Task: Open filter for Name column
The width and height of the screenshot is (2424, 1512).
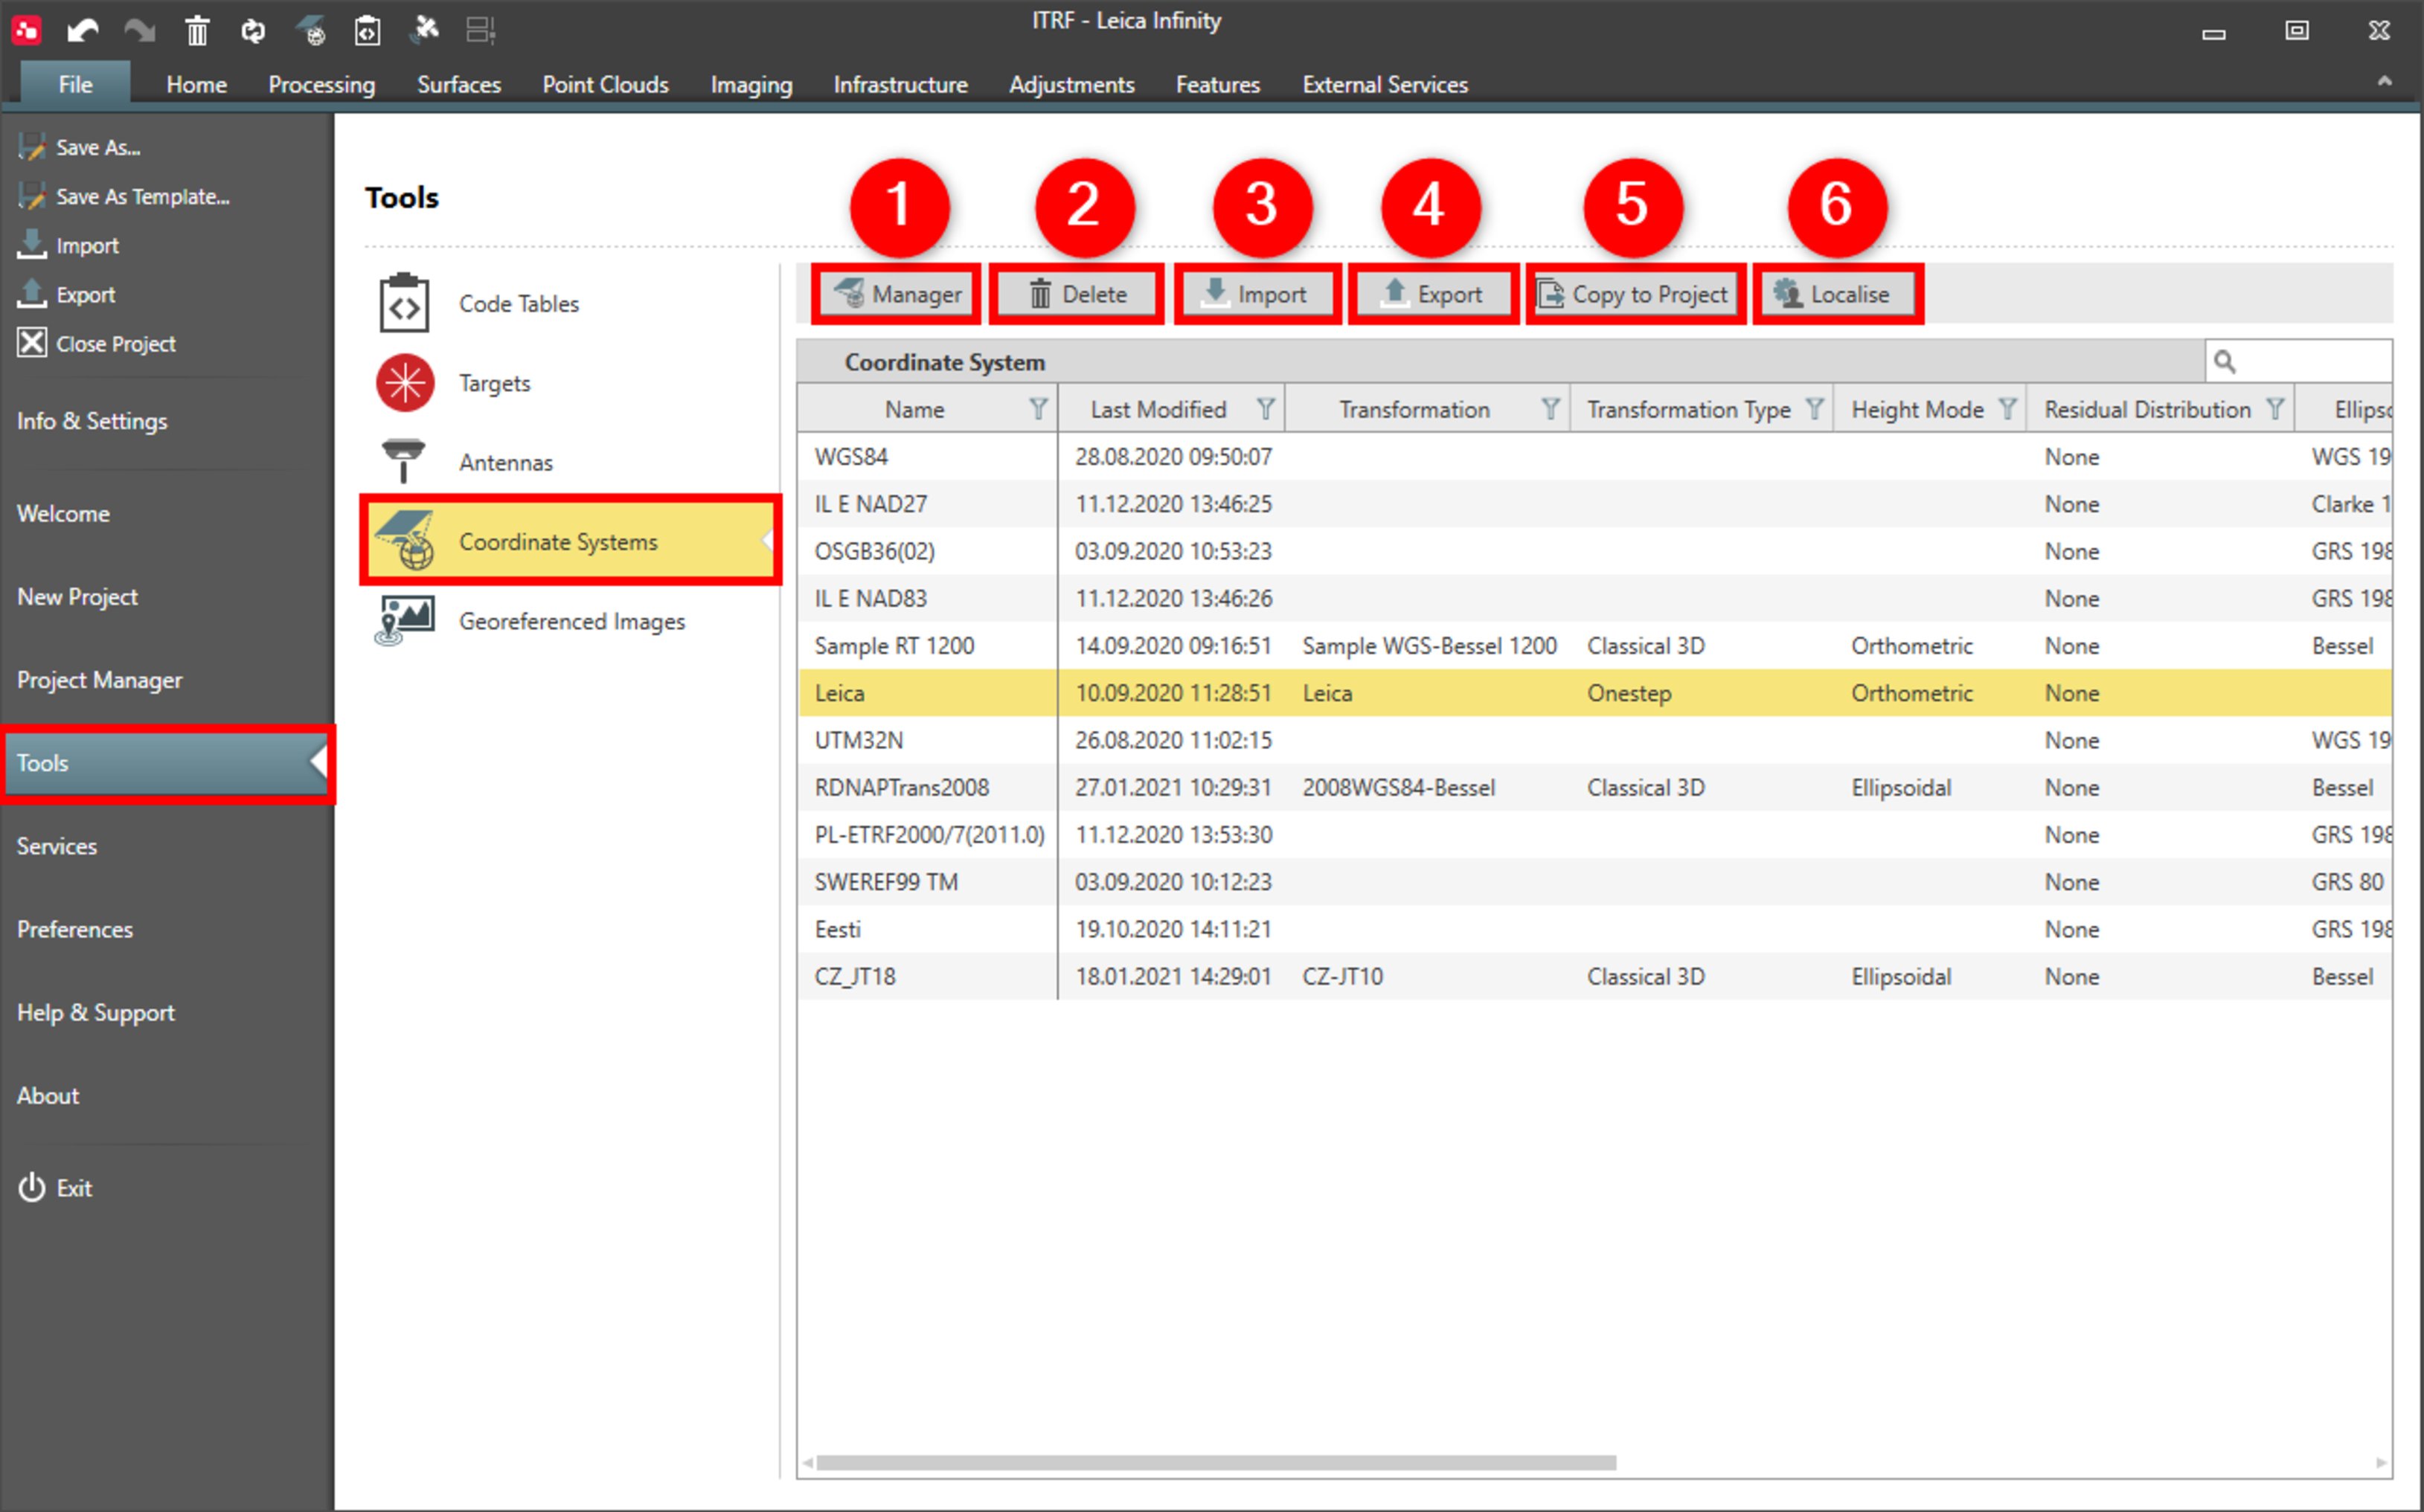Action: (x=1037, y=409)
